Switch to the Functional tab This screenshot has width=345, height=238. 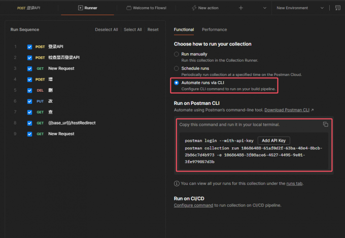click(184, 29)
